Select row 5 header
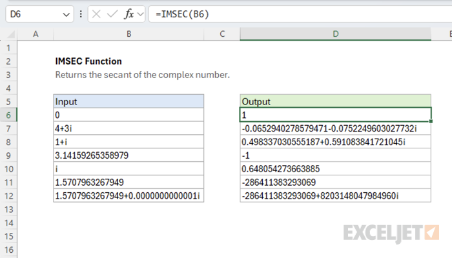The width and height of the screenshot is (452, 258). [8, 102]
